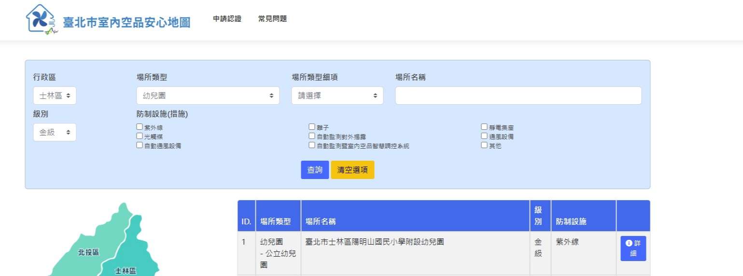Click the site logo house icon
The height and width of the screenshot is (276, 743).
[41, 19]
